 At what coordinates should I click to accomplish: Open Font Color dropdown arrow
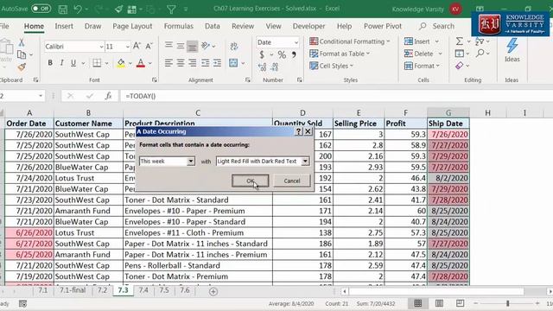(x=149, y=63)
